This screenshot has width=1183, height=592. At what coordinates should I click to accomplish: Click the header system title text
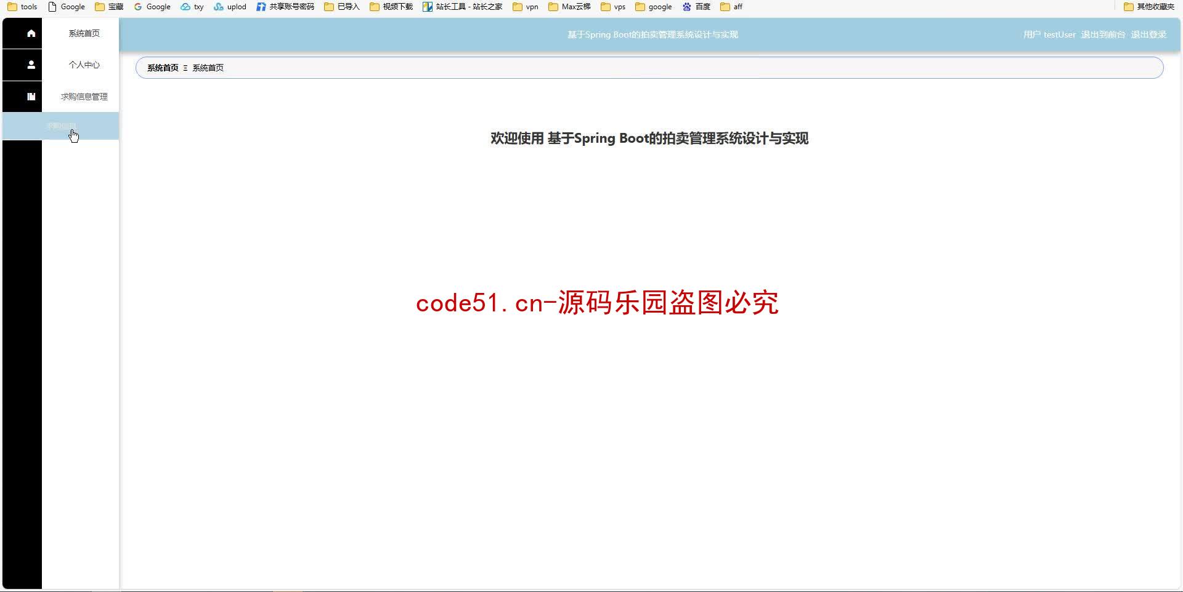click(x=652, y=34)
